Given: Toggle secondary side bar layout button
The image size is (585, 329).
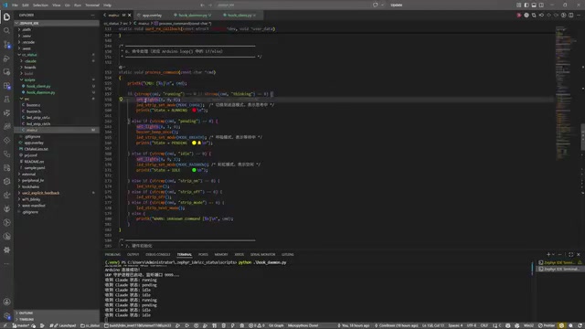Looking at the screenshot, I should coord(541,5).
